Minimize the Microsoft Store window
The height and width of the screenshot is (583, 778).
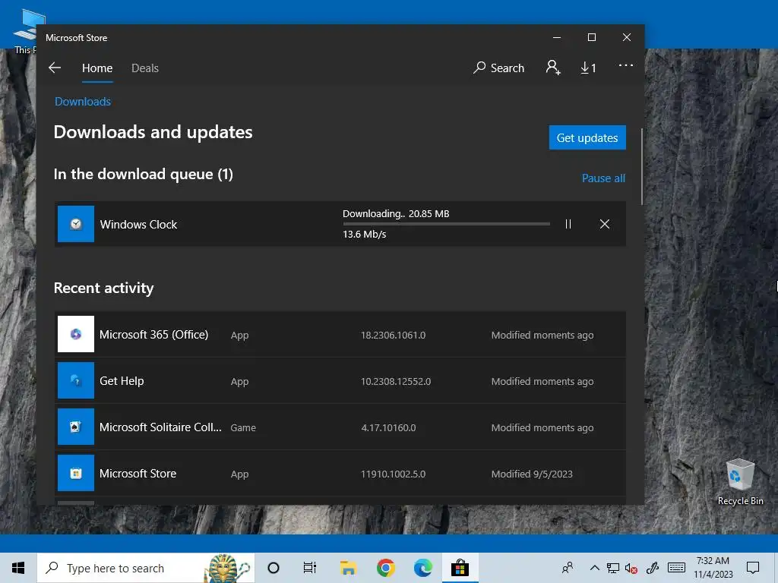click(557, 38)
